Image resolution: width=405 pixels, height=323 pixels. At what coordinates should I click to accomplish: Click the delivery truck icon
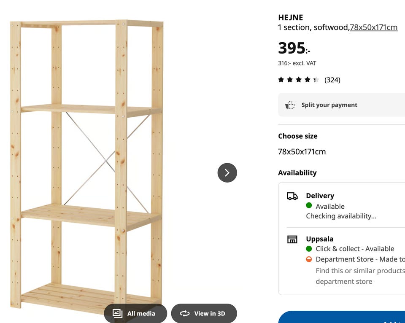click(x=292, y=196)
